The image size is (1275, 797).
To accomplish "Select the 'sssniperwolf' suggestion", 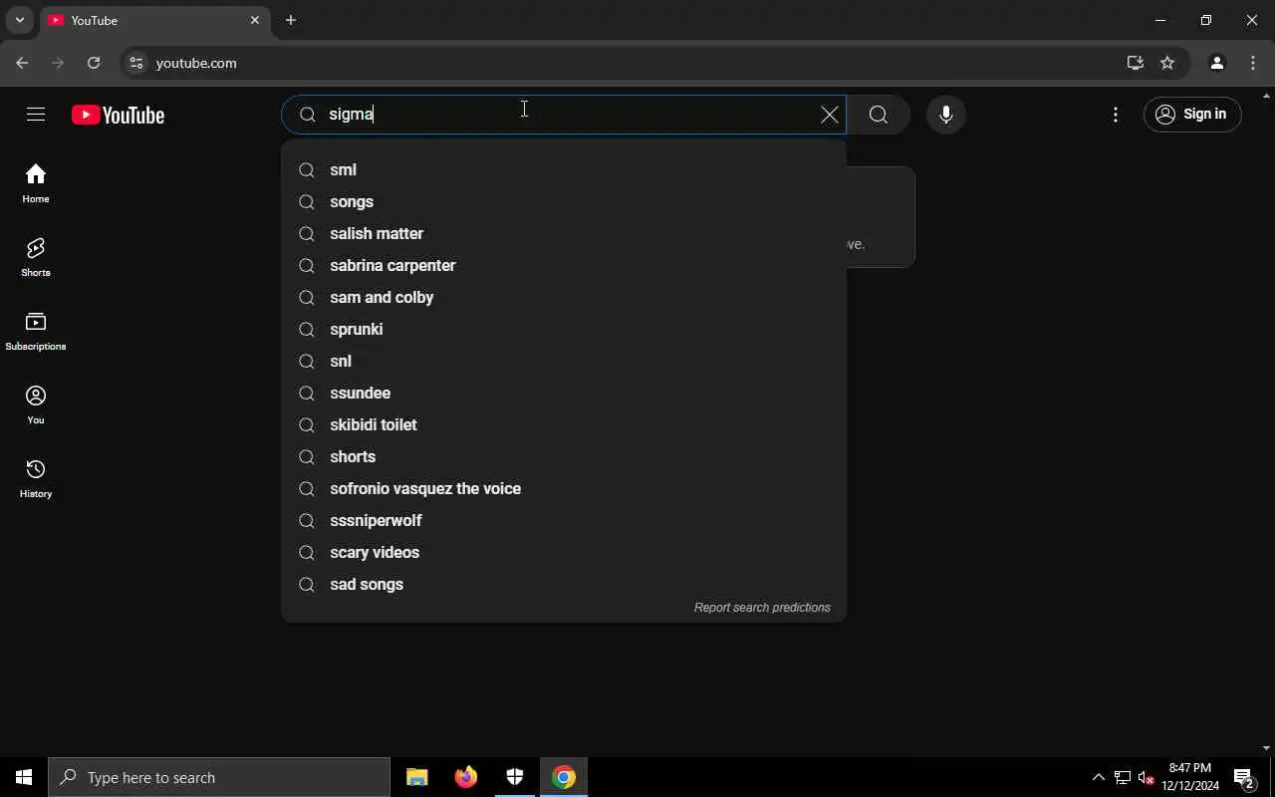I will (x=564, y=520).
